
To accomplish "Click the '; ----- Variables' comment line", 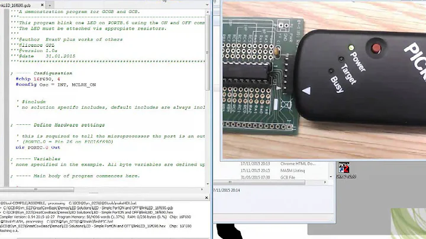I will (35, 159).
